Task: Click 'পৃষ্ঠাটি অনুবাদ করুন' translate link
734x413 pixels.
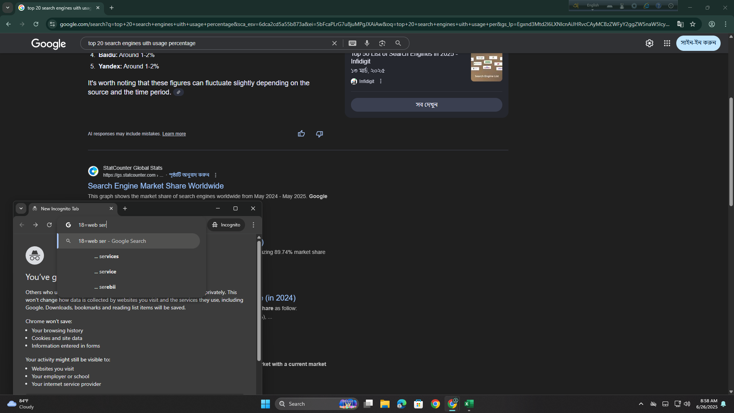Action: pyautogui.click(x=189, y=175)
